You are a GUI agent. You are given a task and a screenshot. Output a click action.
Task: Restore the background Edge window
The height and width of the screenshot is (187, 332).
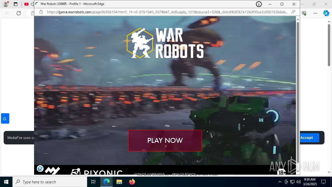314,4
